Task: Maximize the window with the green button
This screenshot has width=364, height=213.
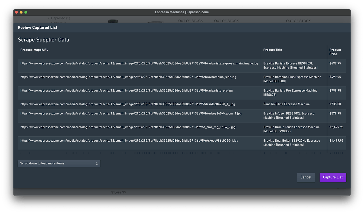Action: click(x=26, y=12)
